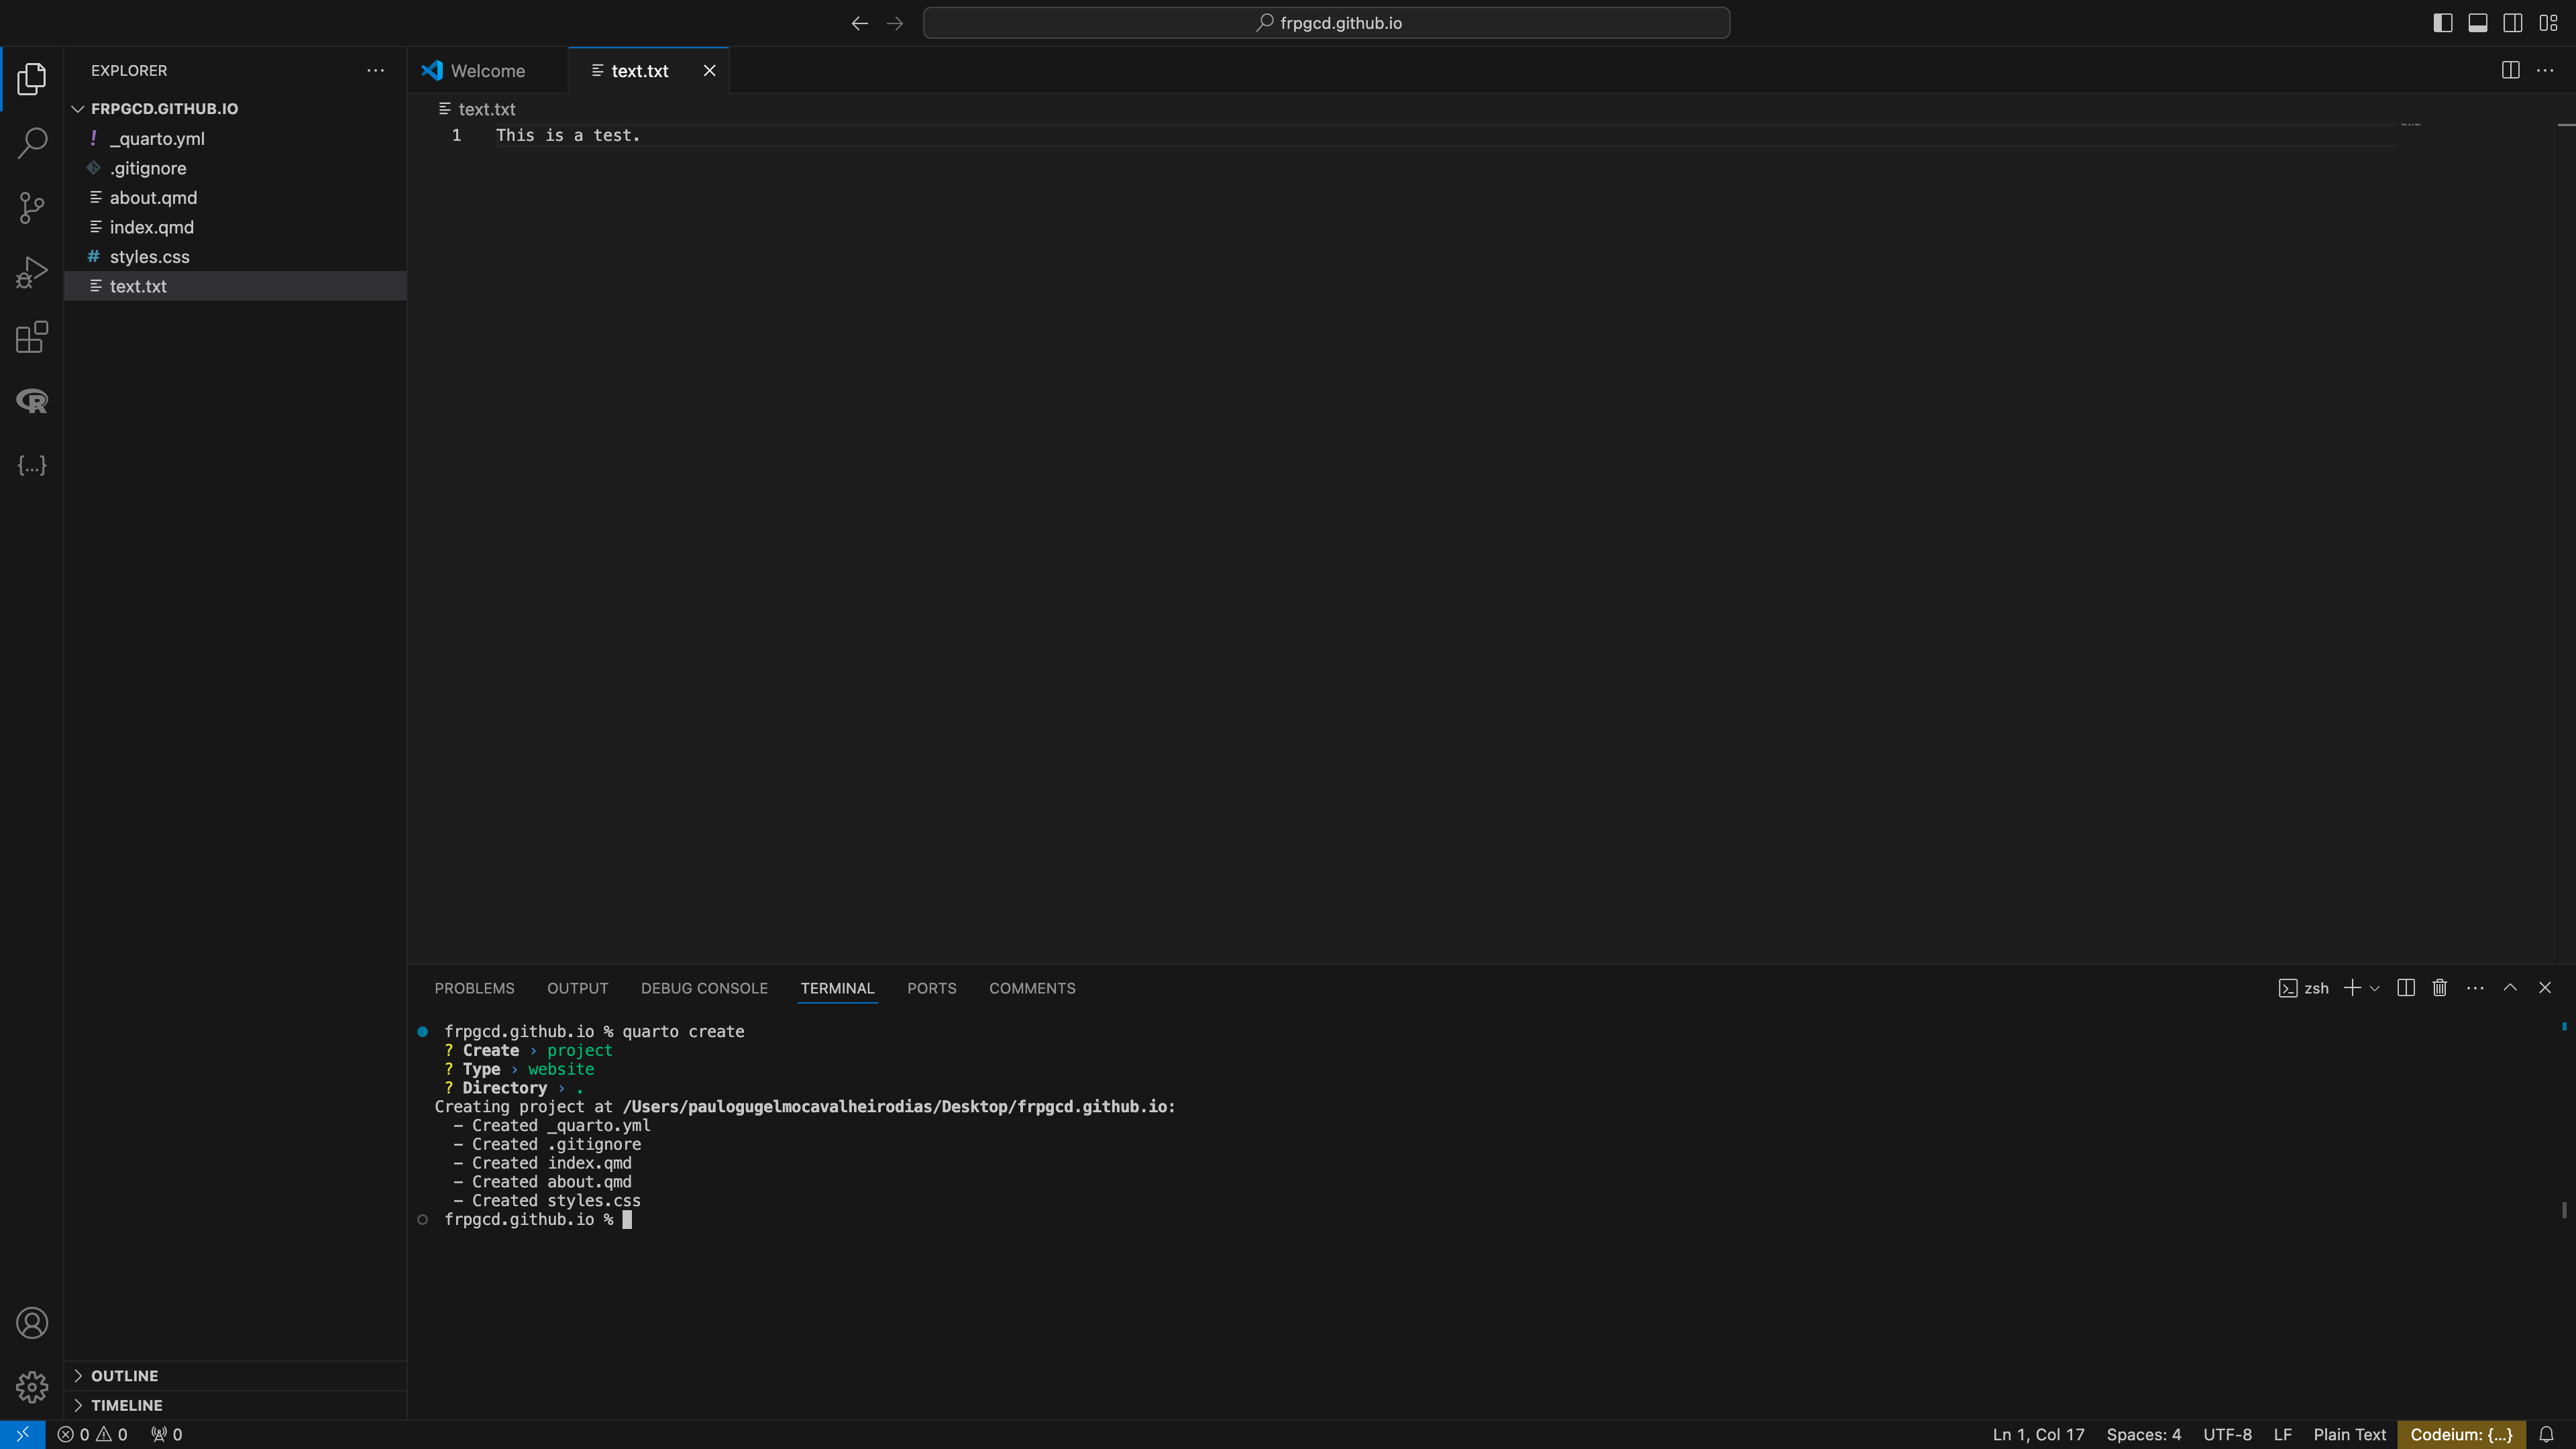Open the notifications bell

click(x=2546, y=1434)
